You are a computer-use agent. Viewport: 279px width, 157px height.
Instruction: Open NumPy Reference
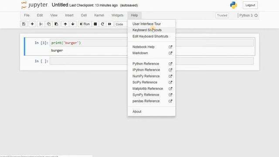click(151, 76)
